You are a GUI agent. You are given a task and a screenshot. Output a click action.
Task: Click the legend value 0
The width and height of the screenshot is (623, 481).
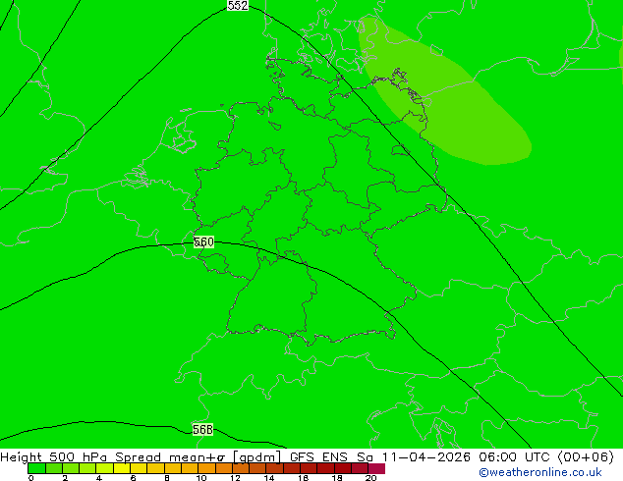[31, 477]
